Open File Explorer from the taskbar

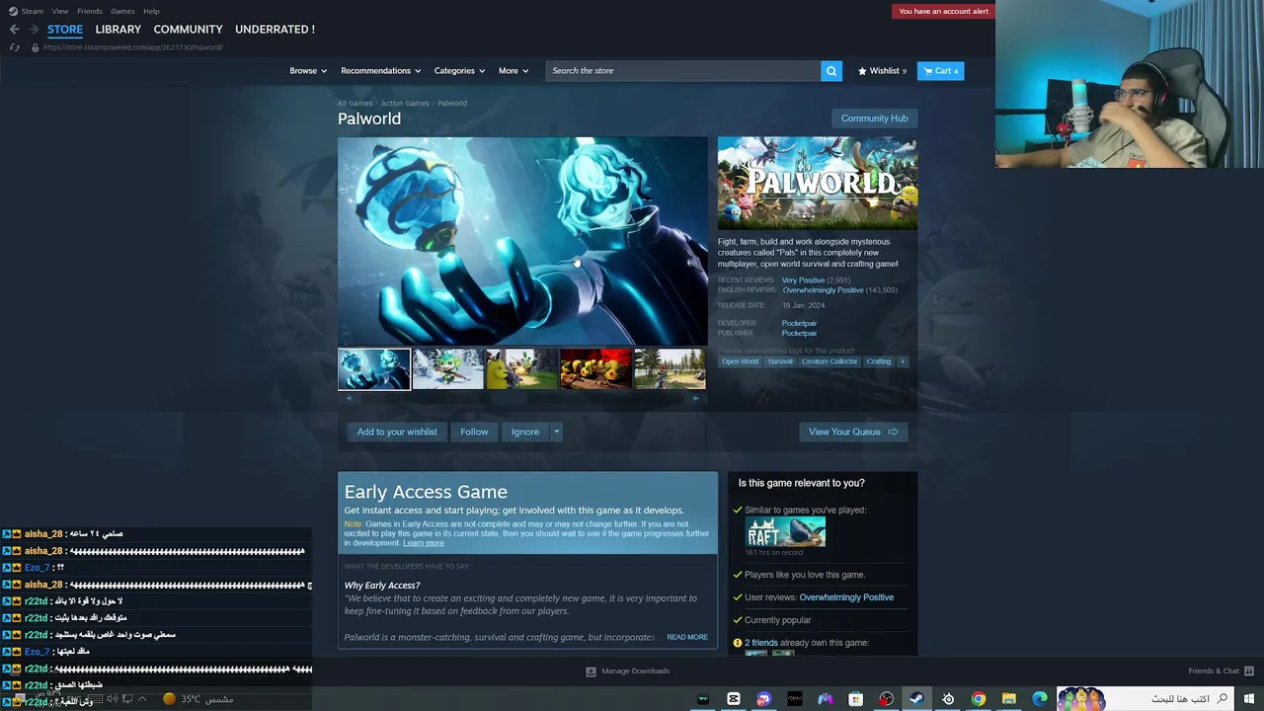click(x=1009, y=699)
